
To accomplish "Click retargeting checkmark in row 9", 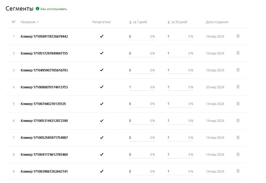I will [x=101, y=171].
